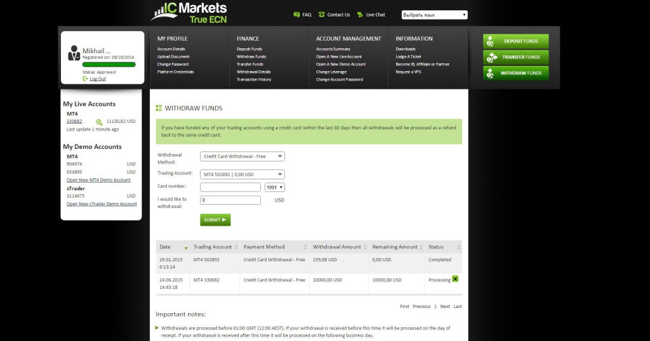Viewport: 650px width, 341px height.
Task: Click the IC Markets True ECN logo
Action: click(x=189, y=13)
